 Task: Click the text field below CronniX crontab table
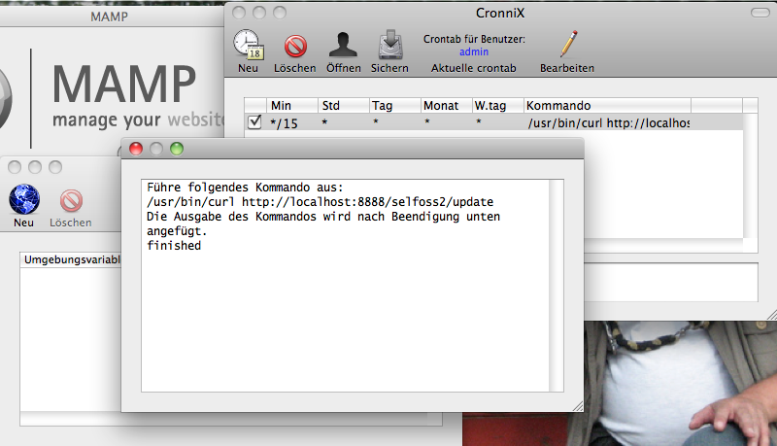click(x=671, y=282)
